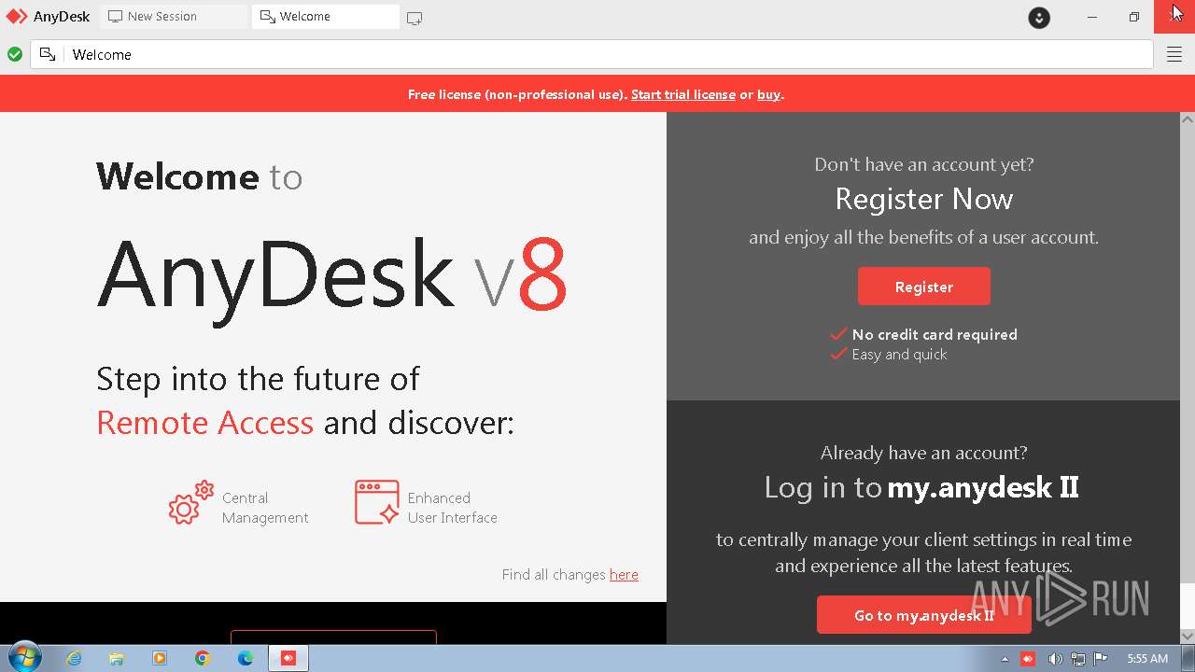Screen dimensions: 1195x672
Task: Launch Internet Explorer from taskbar
Action: click(74, 658)
